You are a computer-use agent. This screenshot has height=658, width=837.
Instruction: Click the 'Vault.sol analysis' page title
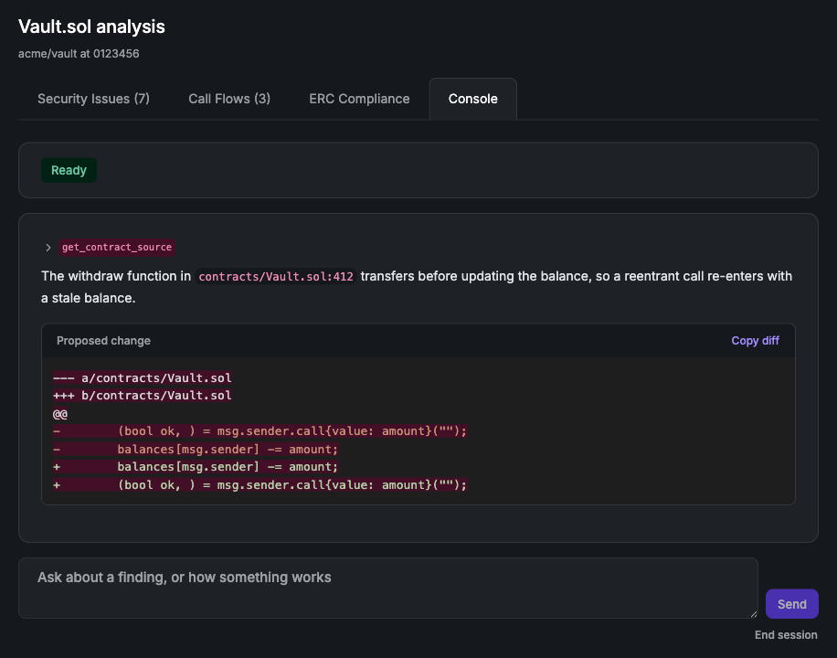click(x=91, y=27)
